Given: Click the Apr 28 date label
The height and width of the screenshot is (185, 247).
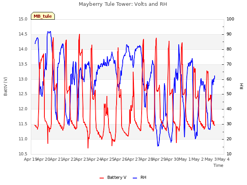Looking at the screenshot, I should 146,160.
